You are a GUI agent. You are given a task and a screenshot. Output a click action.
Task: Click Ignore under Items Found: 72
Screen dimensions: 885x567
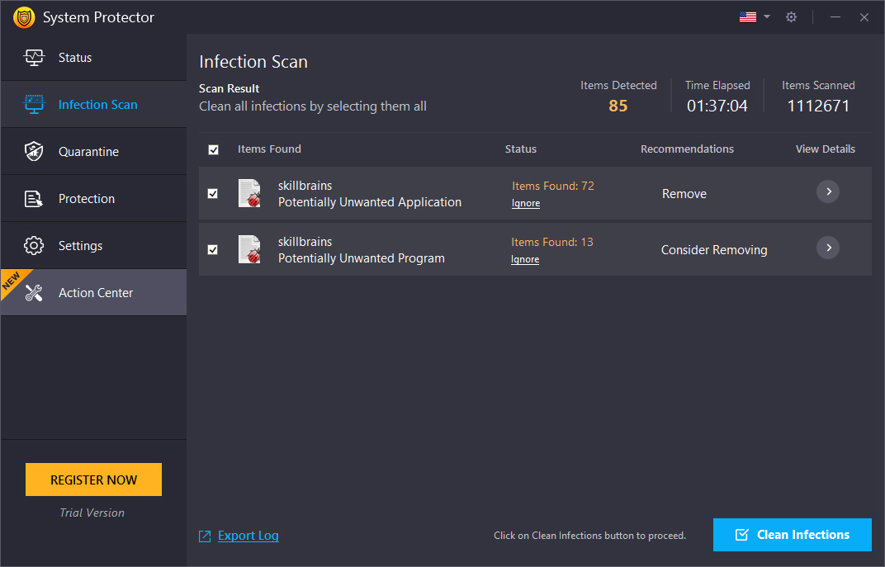tap(525, 202)
